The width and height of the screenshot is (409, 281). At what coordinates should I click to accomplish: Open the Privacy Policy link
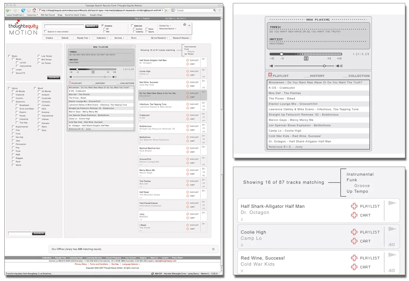(x=81, y=264)
